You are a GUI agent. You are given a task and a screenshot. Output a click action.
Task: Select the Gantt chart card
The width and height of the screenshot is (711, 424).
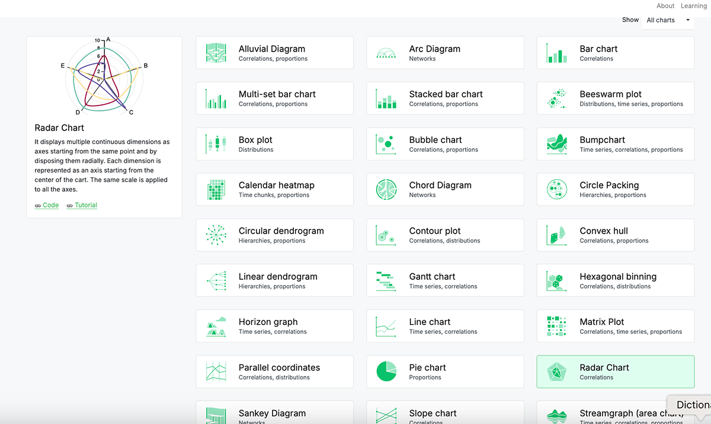coord(445,280)
